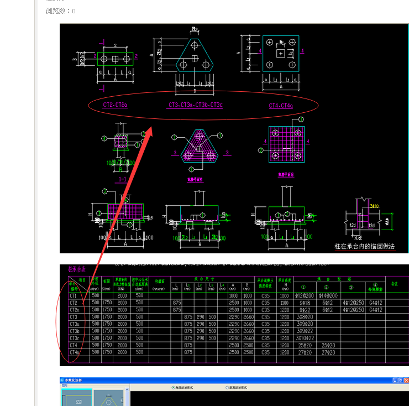Open the pile cap CAD drawing image

[234, 138]
